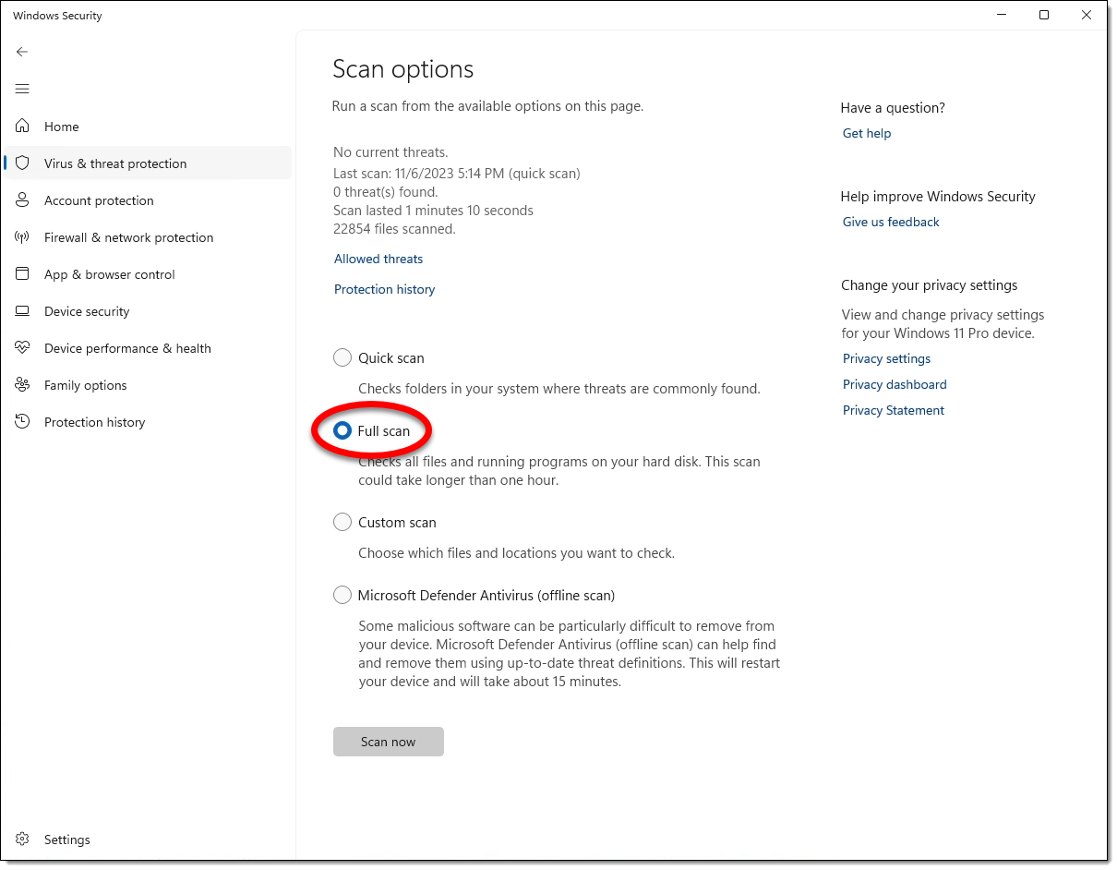
Task: Click the Home house icon
Action: tap(23, 127)
